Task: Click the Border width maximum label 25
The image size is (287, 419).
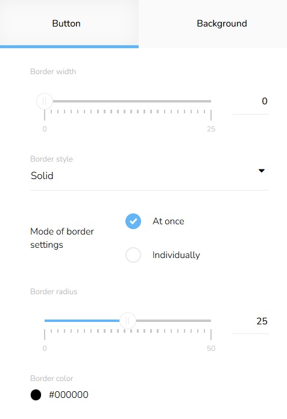Action: [211, 129]
